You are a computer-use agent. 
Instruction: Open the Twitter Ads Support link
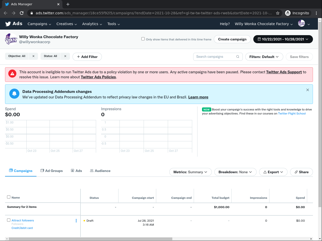[x=284, y=72]
